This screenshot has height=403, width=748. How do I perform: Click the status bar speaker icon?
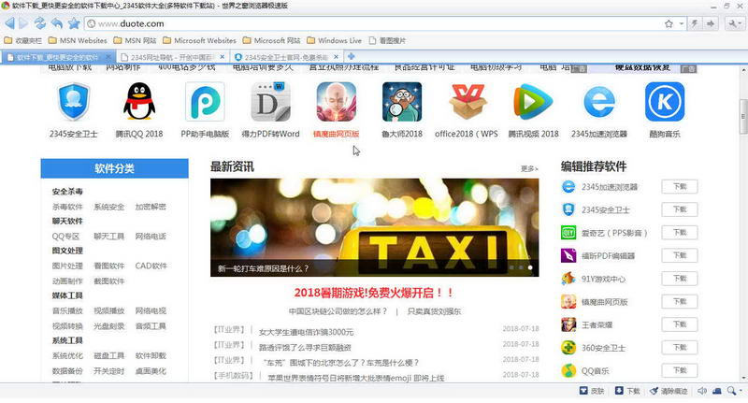(702, 391)
